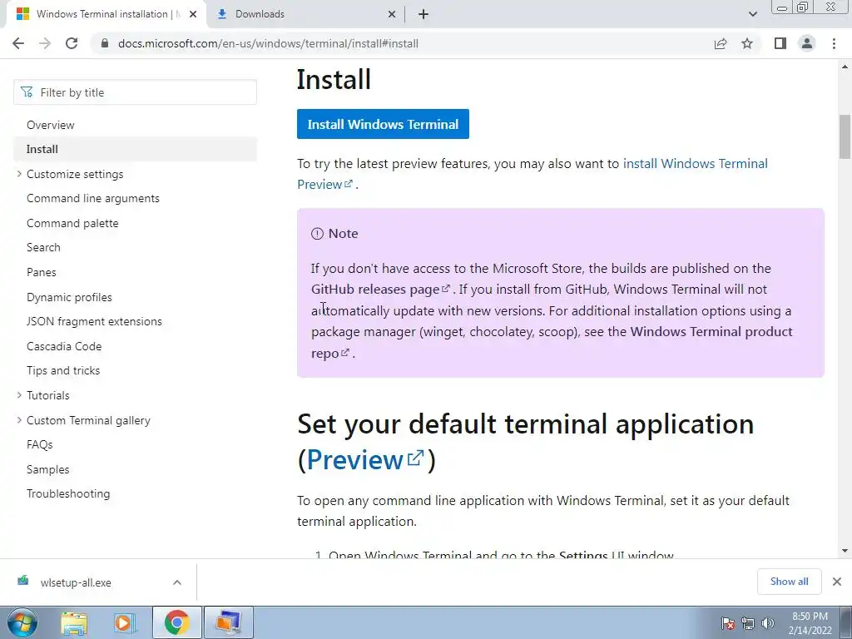The image size is (852, 639).
Task: Open Command line arguments page
Action: tap(93, 198)
